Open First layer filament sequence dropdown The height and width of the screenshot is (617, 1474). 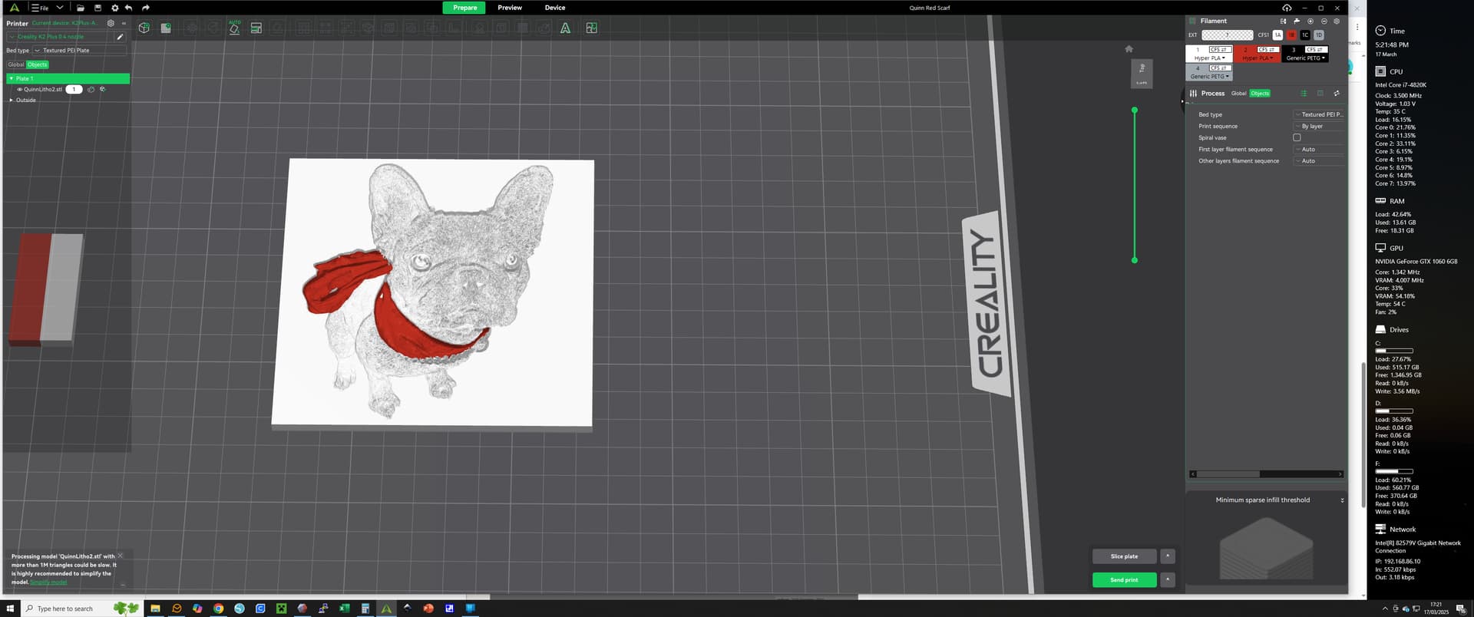[1319, 150]
